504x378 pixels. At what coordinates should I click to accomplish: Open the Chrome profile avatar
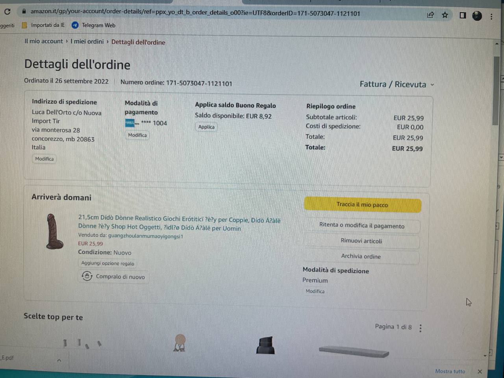click(477, 16)
